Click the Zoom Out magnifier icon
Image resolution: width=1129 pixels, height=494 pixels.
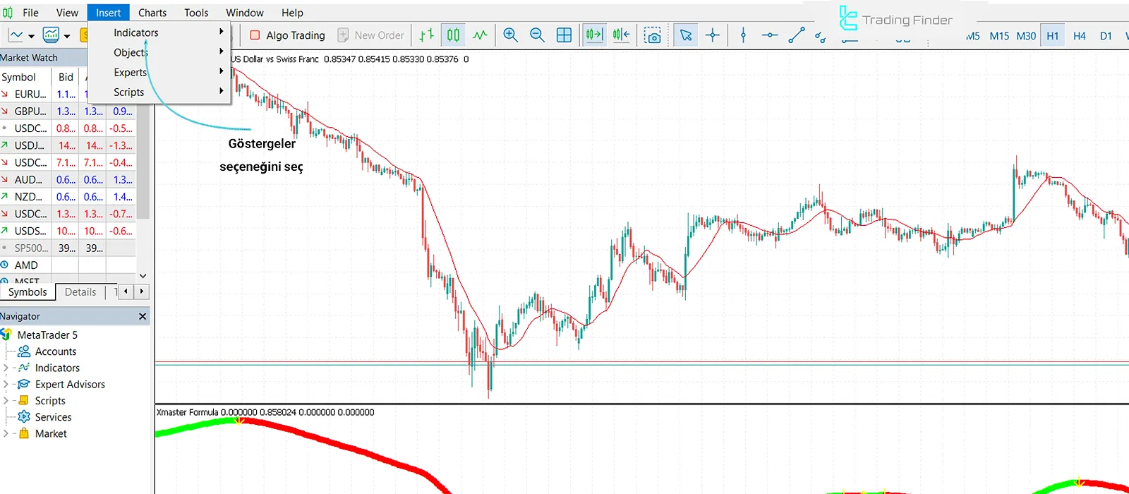coord(537,35)
